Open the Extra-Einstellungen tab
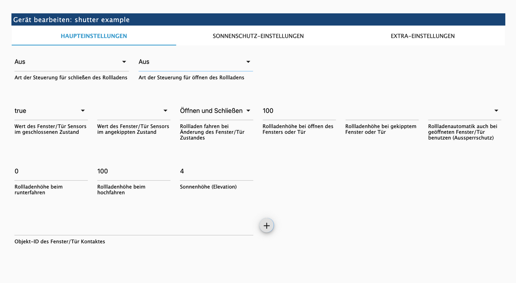Viewport: 516px width, 283px height. coord(422,36)
